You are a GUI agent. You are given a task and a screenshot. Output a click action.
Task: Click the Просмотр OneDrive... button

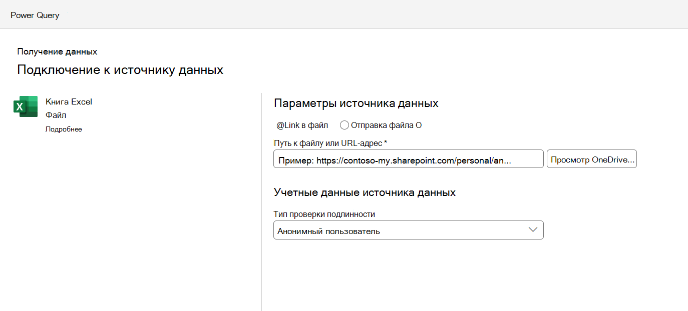tap(591, 159)
